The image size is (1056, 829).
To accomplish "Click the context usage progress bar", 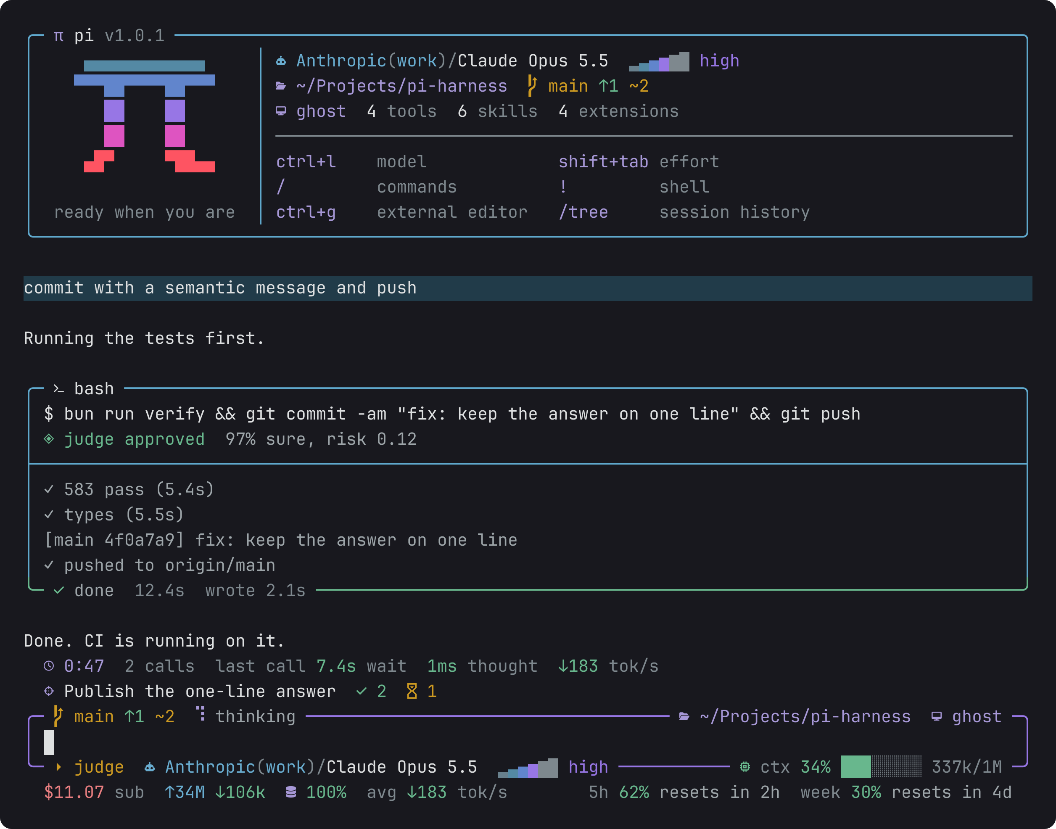I will pos(881,767).
